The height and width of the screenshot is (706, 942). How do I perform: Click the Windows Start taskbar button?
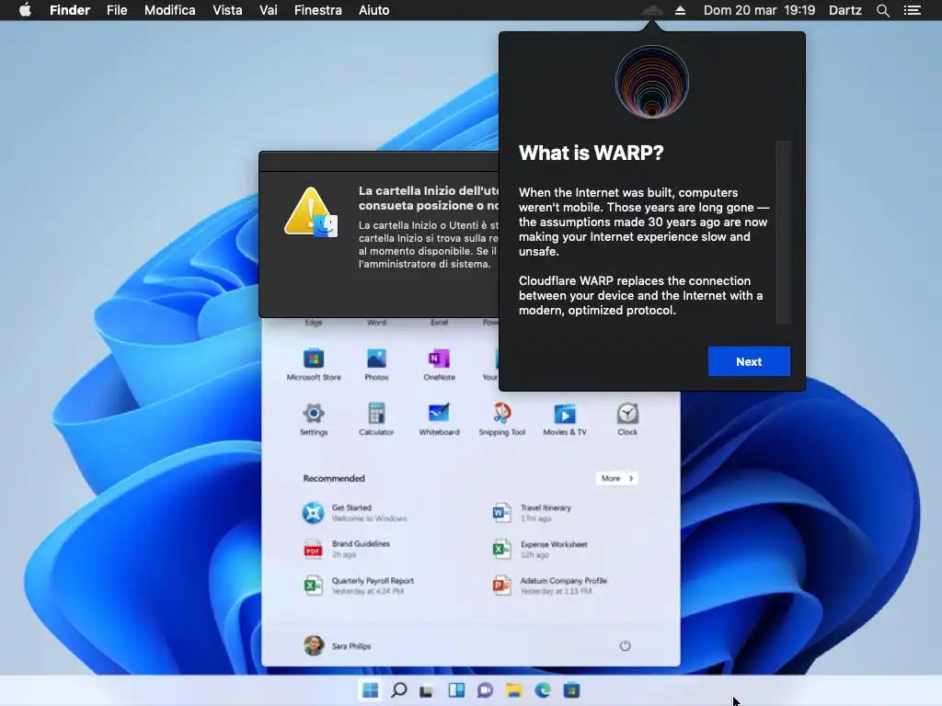[370, 690]
